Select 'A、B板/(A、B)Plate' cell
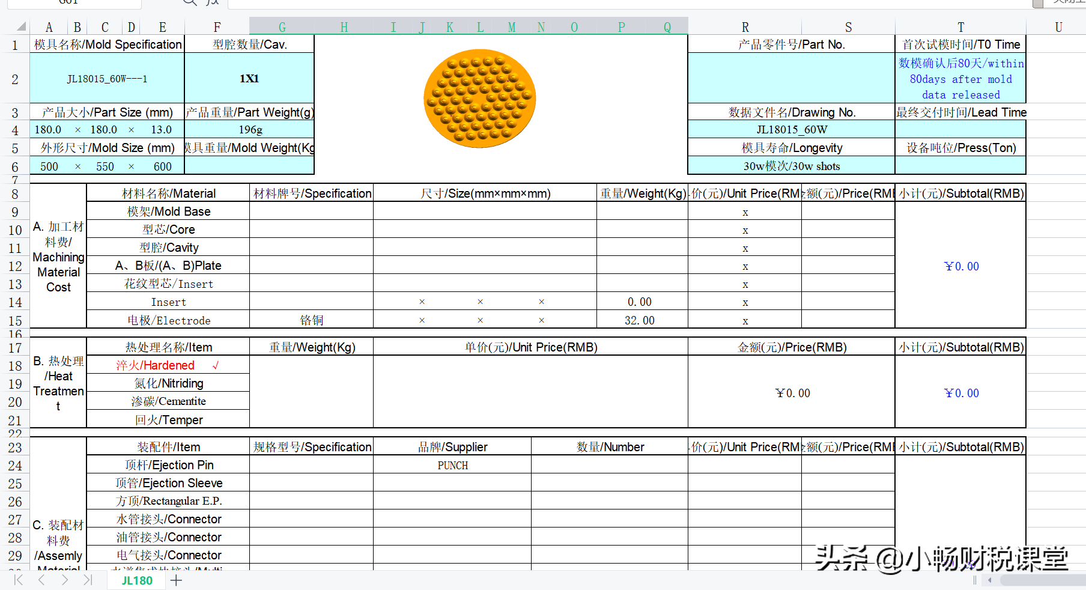The height and width of the screenshot is (590, 1086). click(x=168, y=266)
